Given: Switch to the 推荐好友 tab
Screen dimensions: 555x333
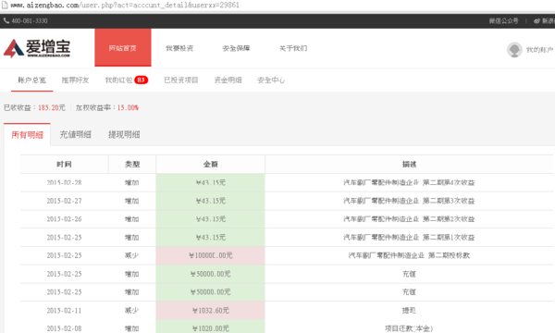Looking at the screenshot, I should click(x=75, y=80).
